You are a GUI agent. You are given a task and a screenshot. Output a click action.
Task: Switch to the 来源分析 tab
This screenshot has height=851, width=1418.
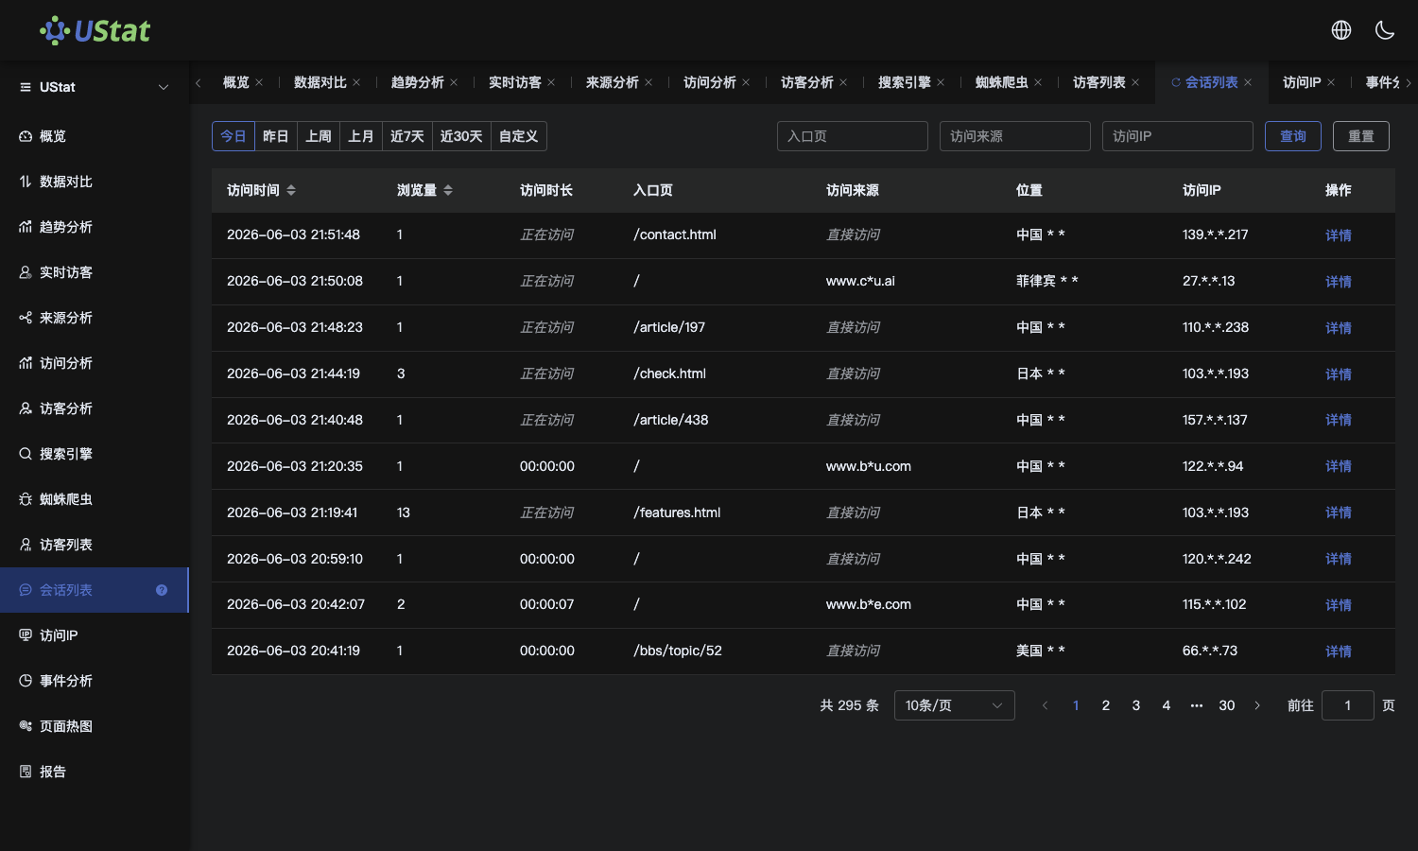[613, 82]
